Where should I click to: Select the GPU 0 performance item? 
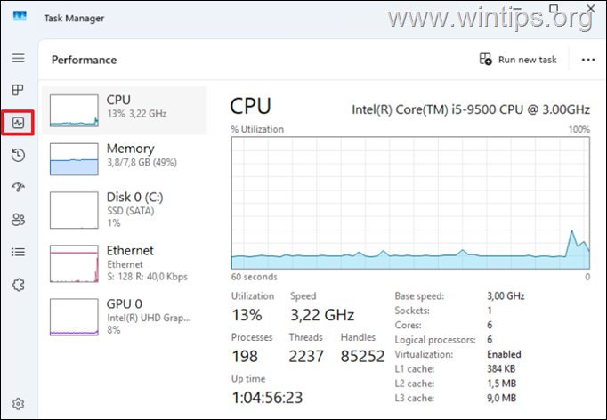point(125,317)
